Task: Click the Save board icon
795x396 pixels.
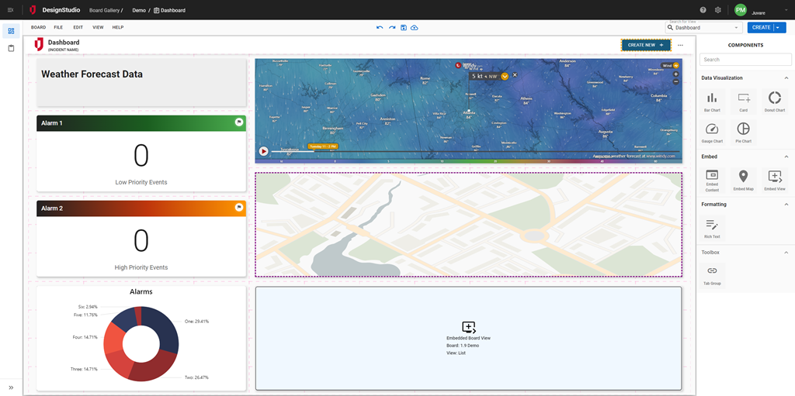Action: [404, 27]
